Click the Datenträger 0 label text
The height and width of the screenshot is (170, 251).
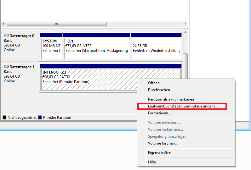pos(22,36)
